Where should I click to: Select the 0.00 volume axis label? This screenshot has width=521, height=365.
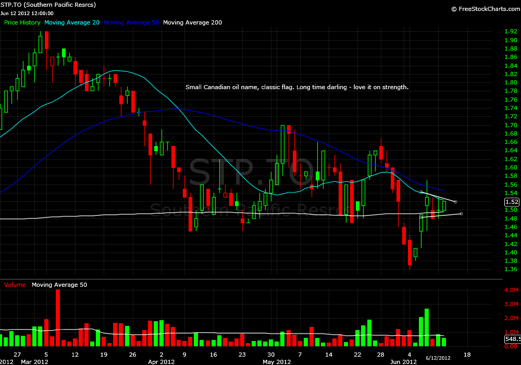pos(511,346)
